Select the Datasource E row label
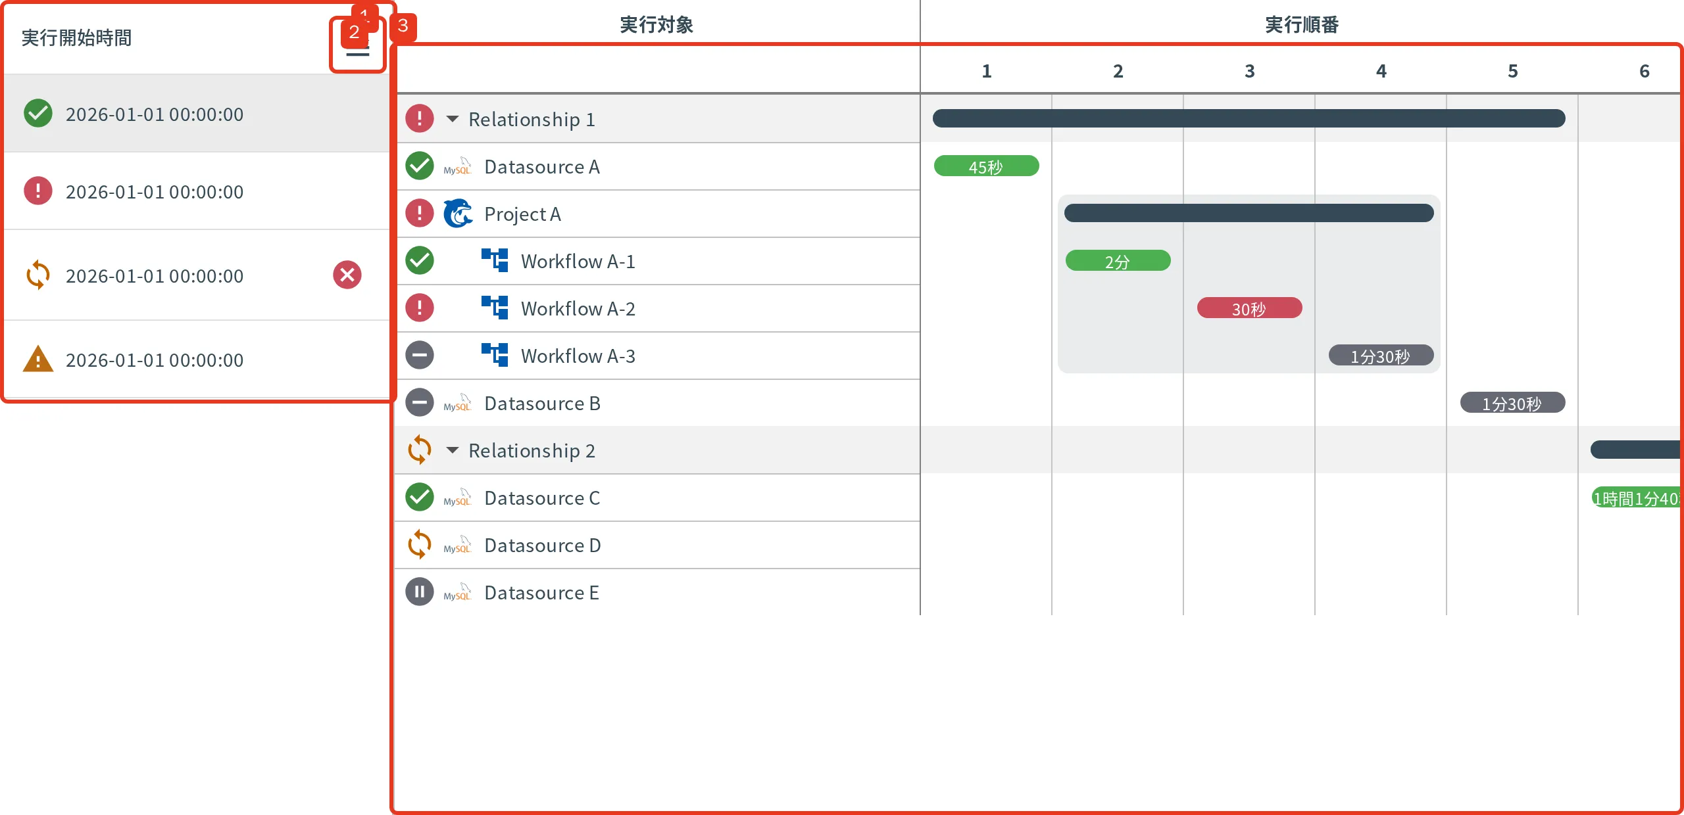 coord(541,593)
